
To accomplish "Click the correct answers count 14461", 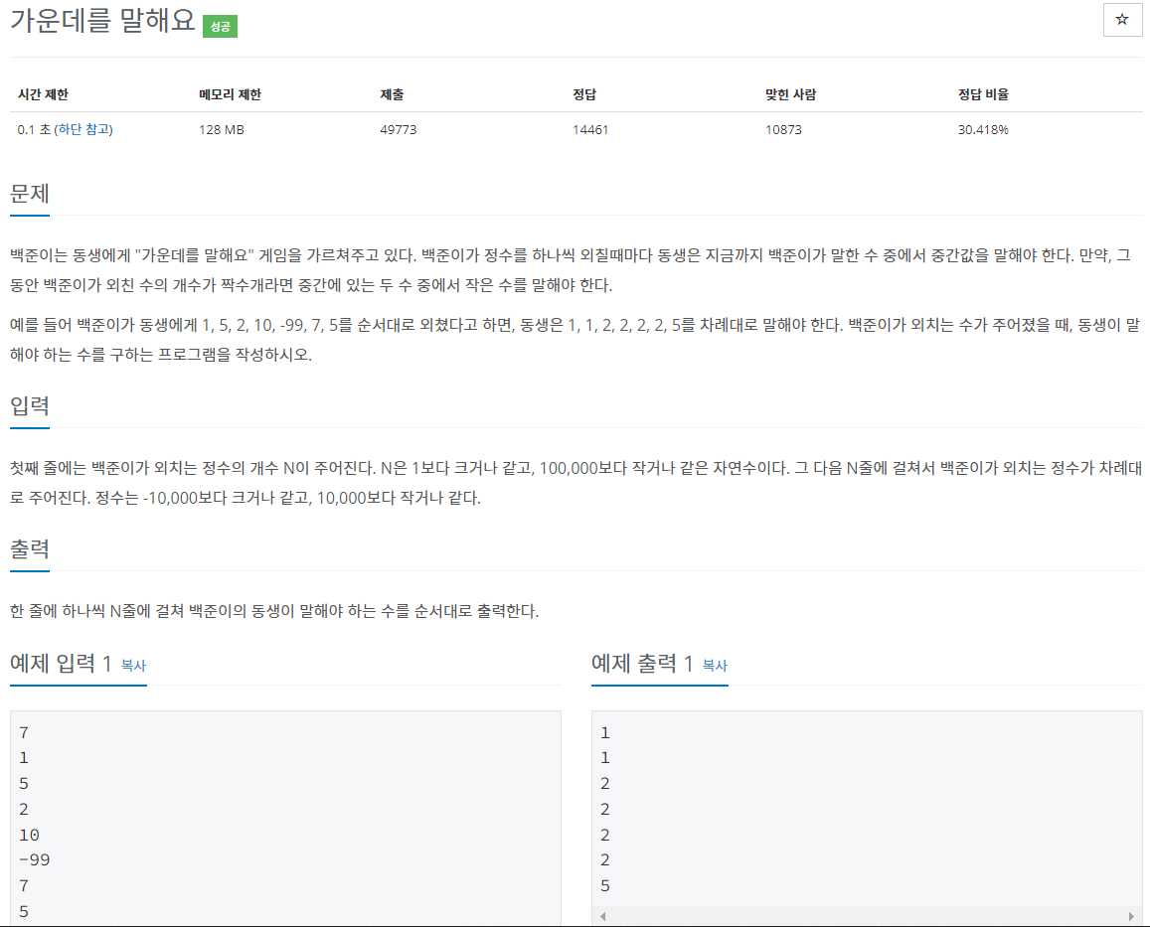I will click(590, 130).
